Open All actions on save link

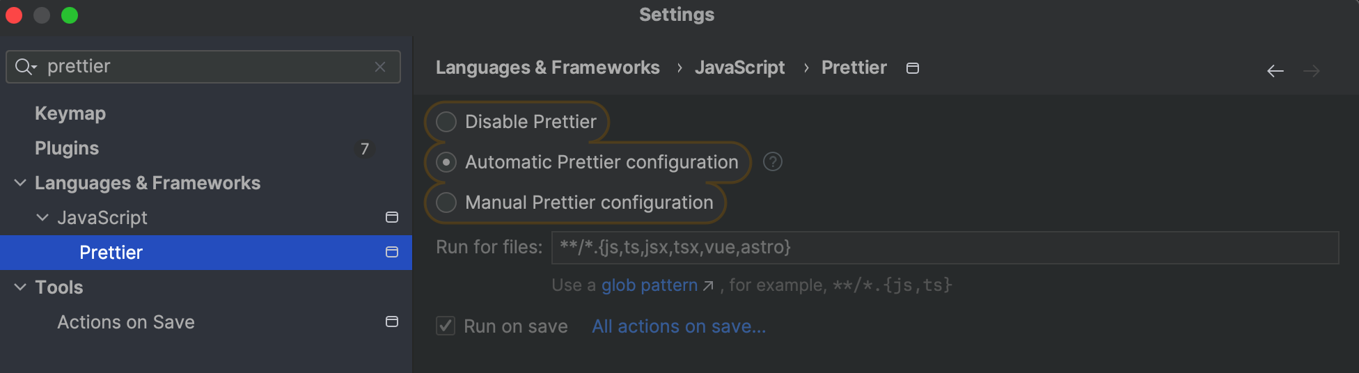679,326
